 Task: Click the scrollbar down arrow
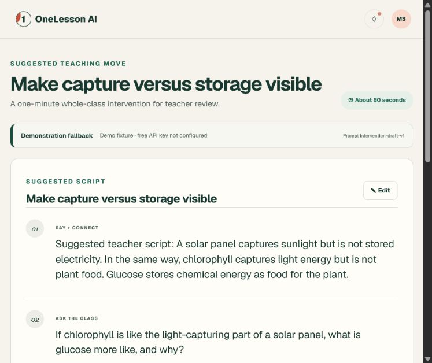427,358
